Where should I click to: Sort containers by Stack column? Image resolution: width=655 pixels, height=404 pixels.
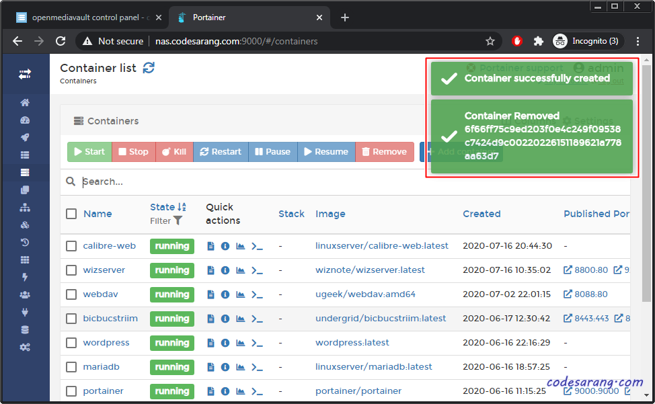pos(292,214)
